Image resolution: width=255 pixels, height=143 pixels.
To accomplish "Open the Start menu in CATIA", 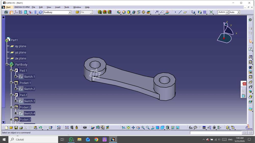I will click(8, 7).
